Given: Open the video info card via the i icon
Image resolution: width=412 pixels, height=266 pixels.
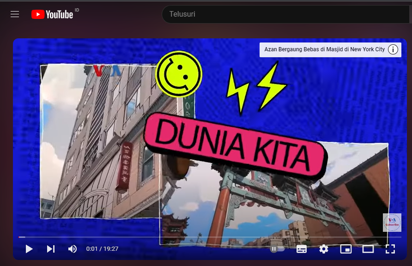Looking at the screenshot, I should point(392,49).
